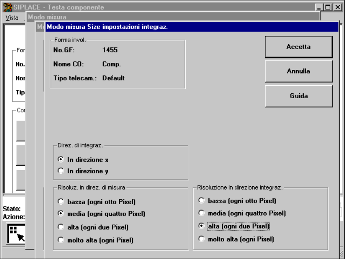Click the No.GF value 1455
This screenshot has height=259, width=345.
point(110,50)
